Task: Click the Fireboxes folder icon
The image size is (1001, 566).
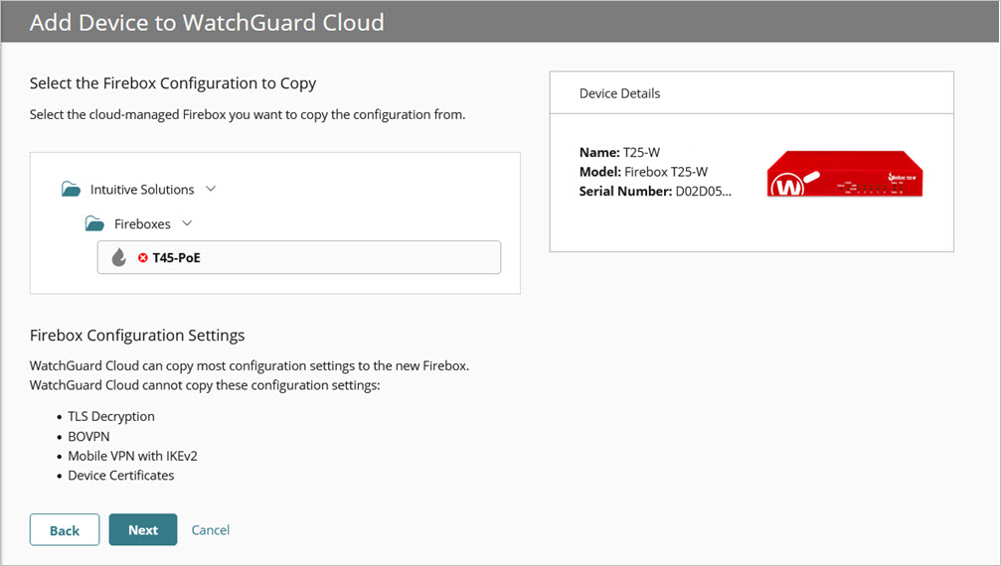Action: [x=94, y=223]
